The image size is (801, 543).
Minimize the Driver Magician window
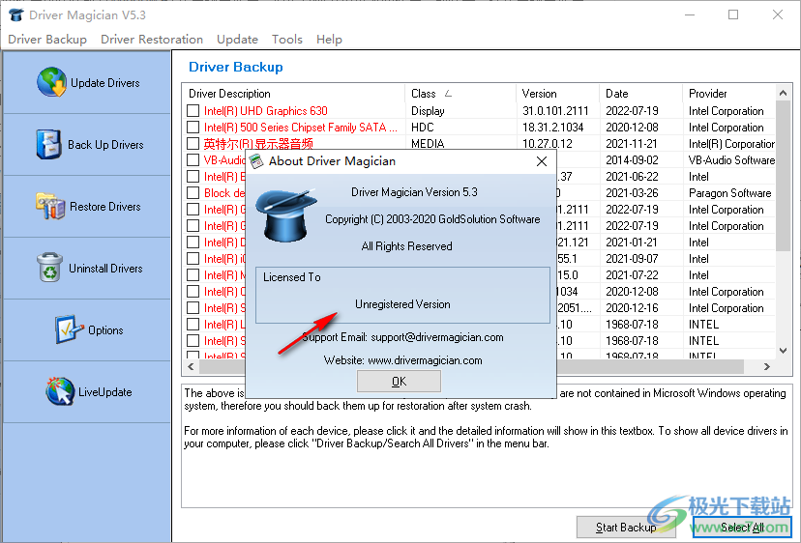pos(690,14)
